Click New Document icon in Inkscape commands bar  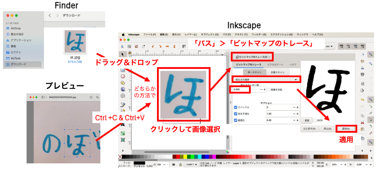[363, 54]
